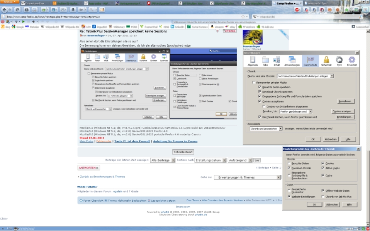Viewport: 370px width, 231px height.
Task: Open the LEO bookmark
Action: click(86, 27)
